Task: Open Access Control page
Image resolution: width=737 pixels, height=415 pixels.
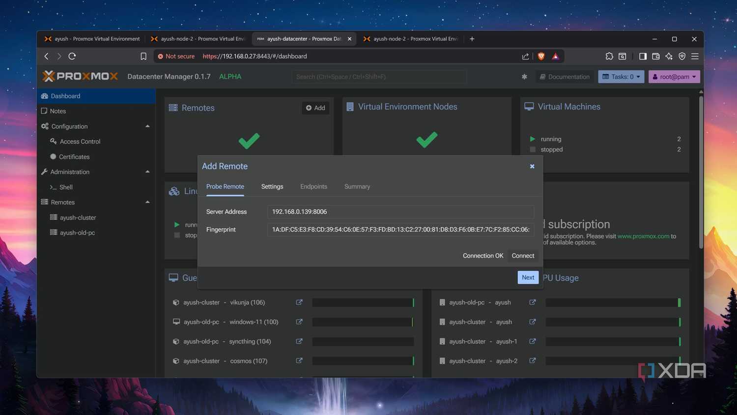Action: [96, 142]
